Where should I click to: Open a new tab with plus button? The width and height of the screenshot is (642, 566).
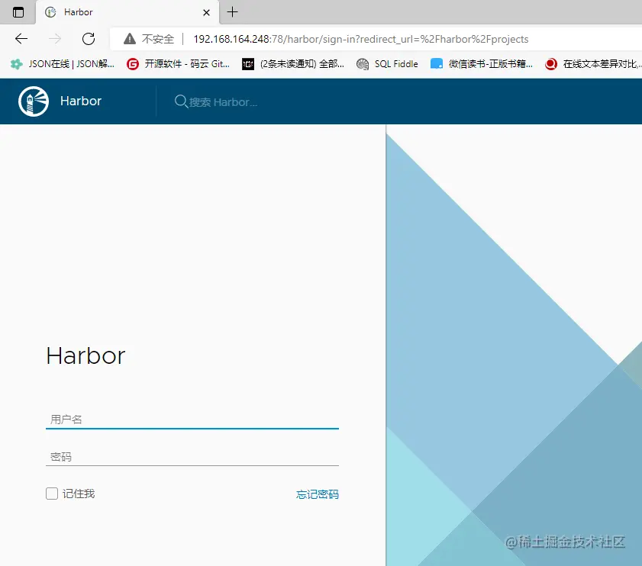tap(232, 12)
